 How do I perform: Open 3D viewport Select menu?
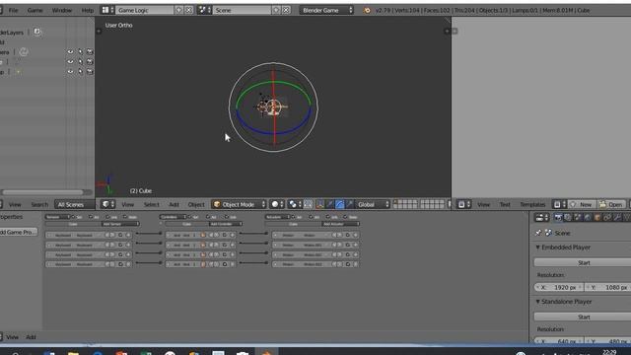coord(151,204)
